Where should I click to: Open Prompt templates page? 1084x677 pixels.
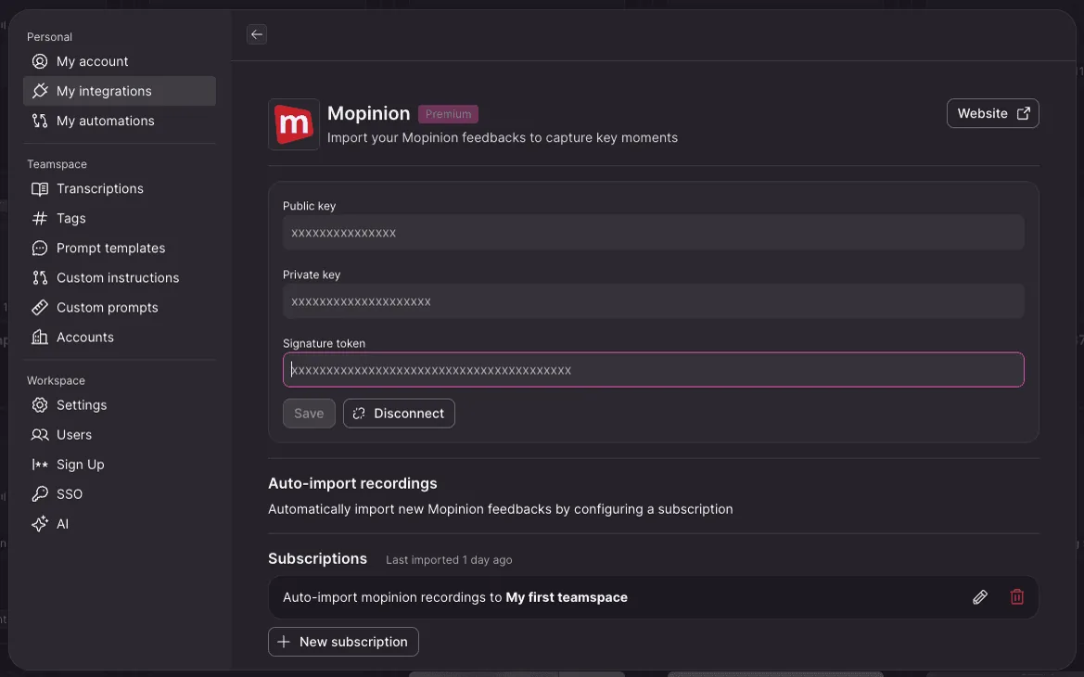pyautogui.click(x=119, y=249)
